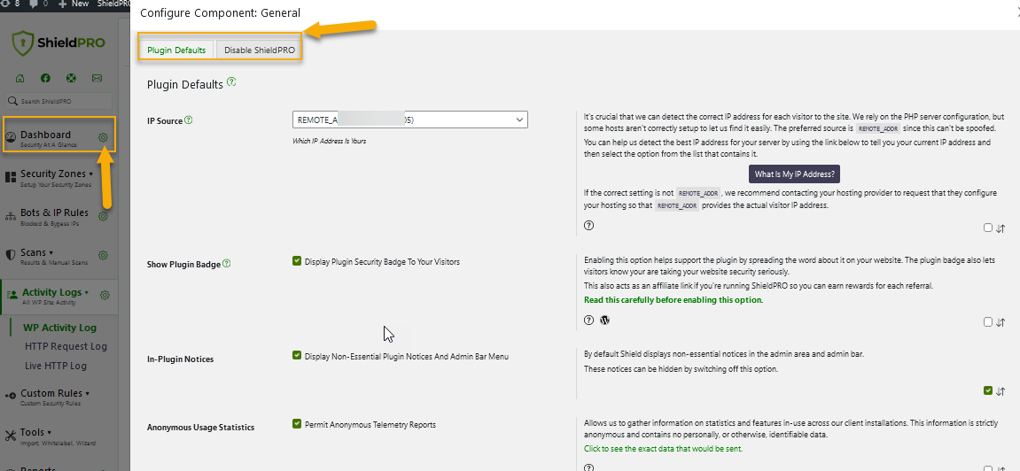This screenshot has width=1020, height=471.
Task: Click the Tools wrench icon
Action: point(11,436)
